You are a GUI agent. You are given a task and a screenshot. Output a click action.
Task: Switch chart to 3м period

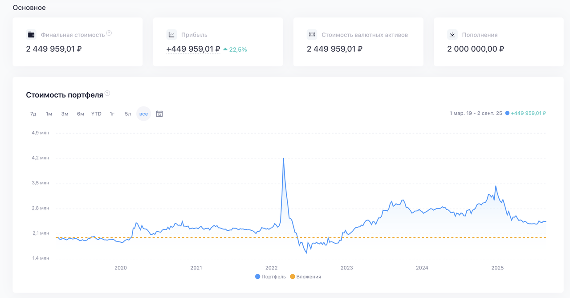pos(65,114)
